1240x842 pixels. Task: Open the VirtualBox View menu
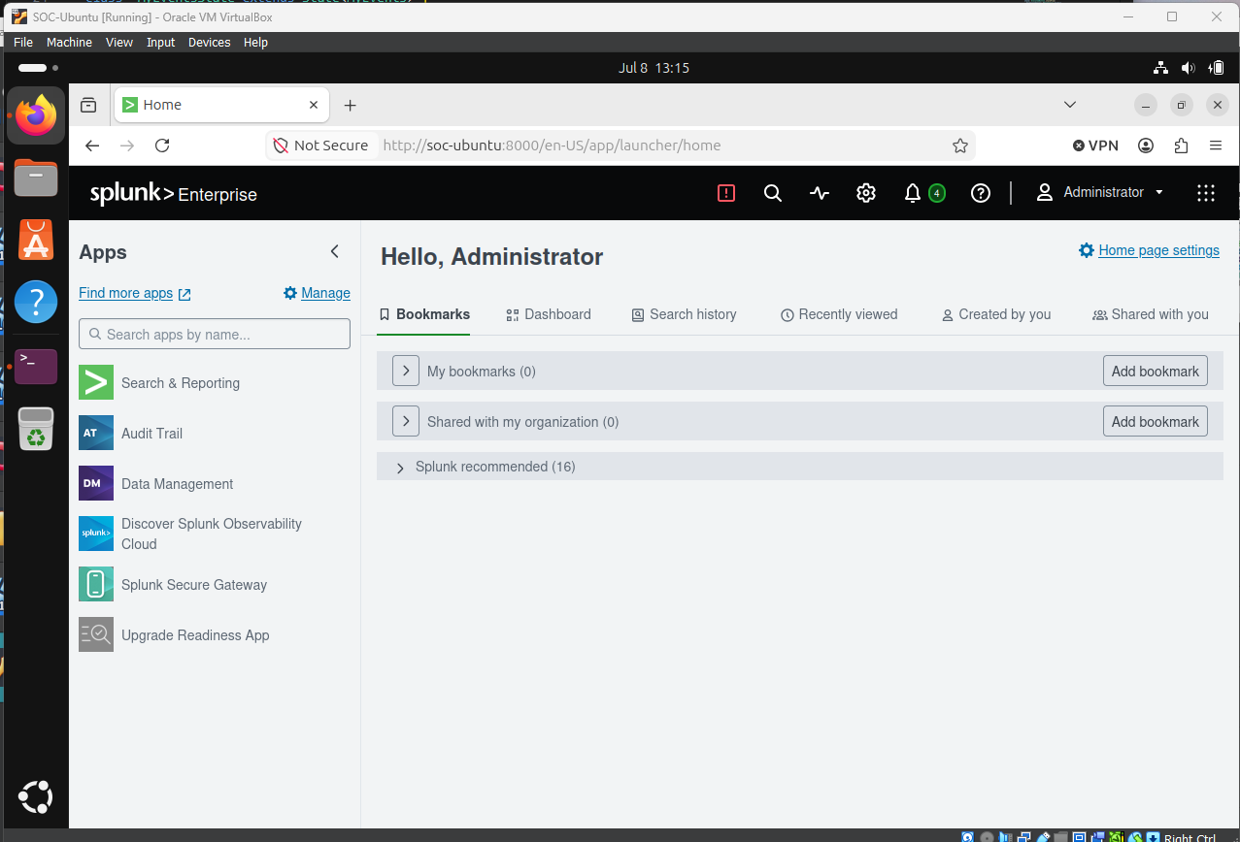(119, 43)
